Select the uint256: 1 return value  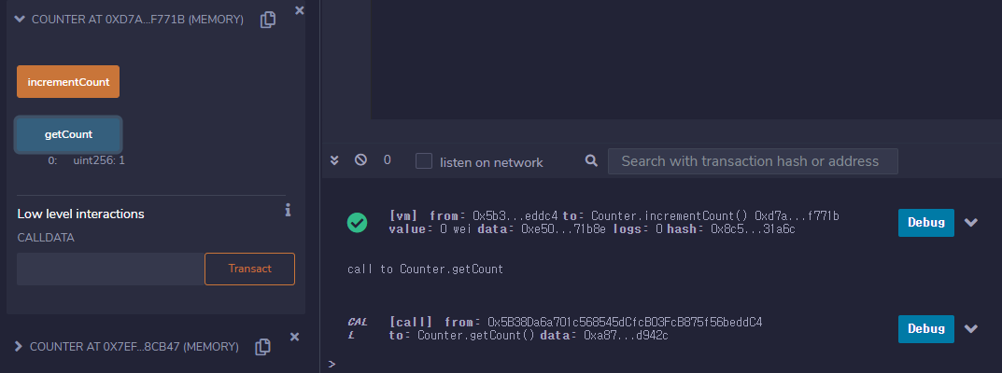(99, 160)
